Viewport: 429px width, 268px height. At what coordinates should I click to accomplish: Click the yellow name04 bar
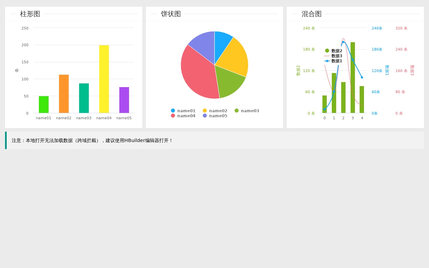(x=104, y=79)
